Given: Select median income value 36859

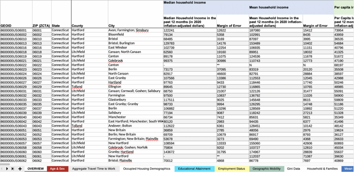Looking at the screenshot, I should (x=190, y=130).
